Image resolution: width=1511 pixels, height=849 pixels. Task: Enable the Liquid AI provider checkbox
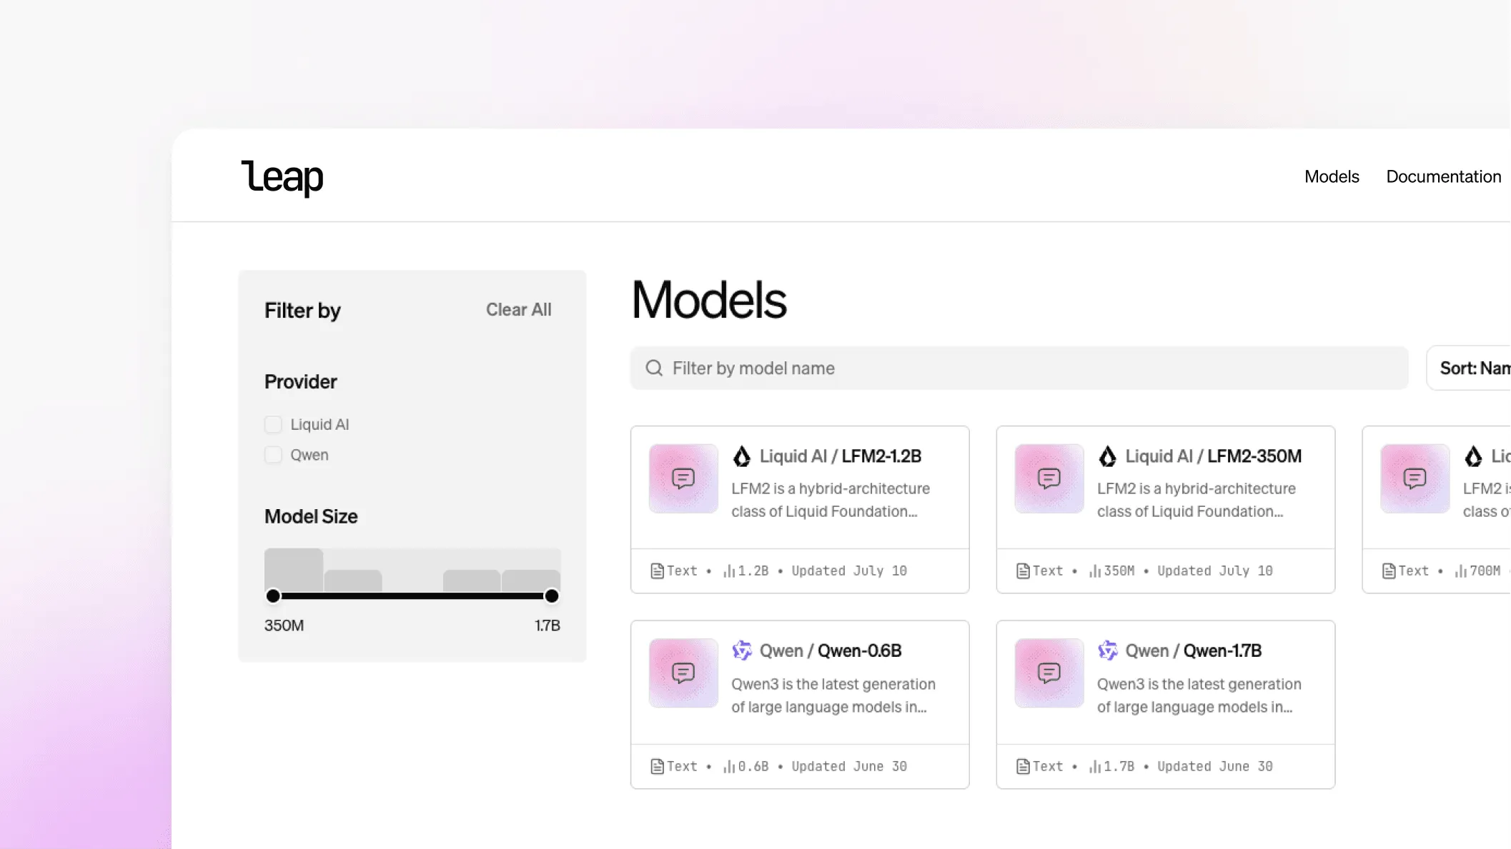[x=273, y=424]
